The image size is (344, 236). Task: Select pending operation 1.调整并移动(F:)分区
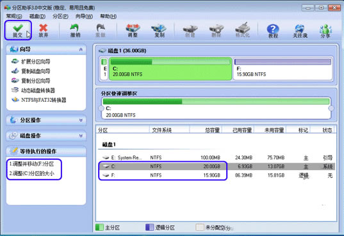tap(31, 164)
